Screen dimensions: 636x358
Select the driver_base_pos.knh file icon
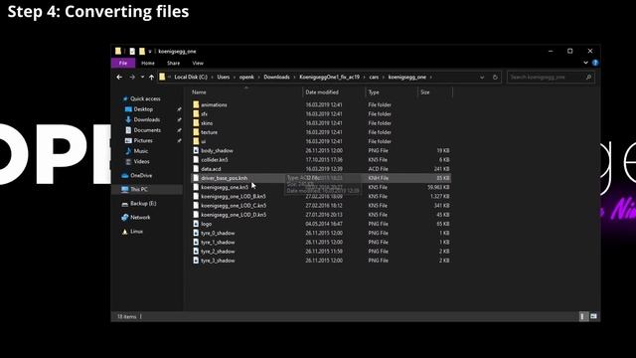click(196, 178)
